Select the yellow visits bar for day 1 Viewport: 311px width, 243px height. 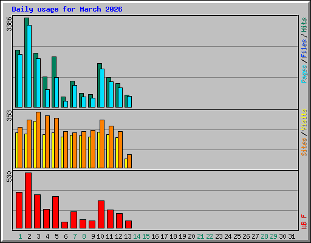tap(16, 150)
